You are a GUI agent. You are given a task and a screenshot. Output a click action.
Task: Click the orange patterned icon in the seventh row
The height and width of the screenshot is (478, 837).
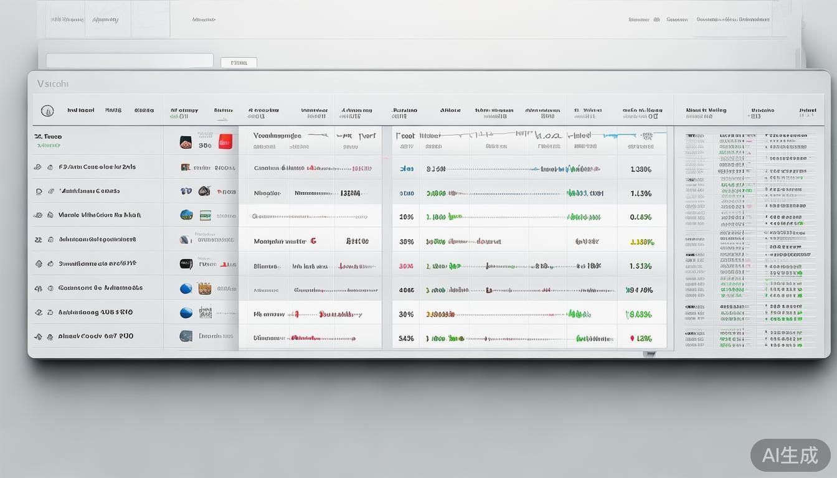[204, 288]
